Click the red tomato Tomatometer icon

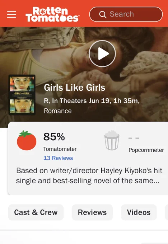(x=27, y=140)
